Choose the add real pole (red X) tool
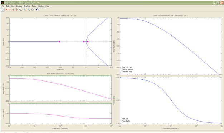Viewport: 224px width, 133px height. click(x=6, y=10)
